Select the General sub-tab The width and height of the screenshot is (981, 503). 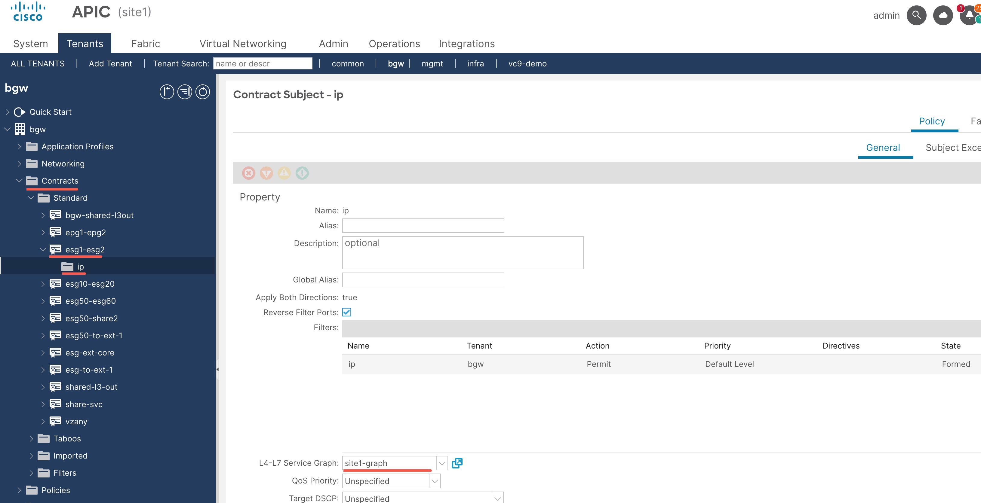[883, 148]
